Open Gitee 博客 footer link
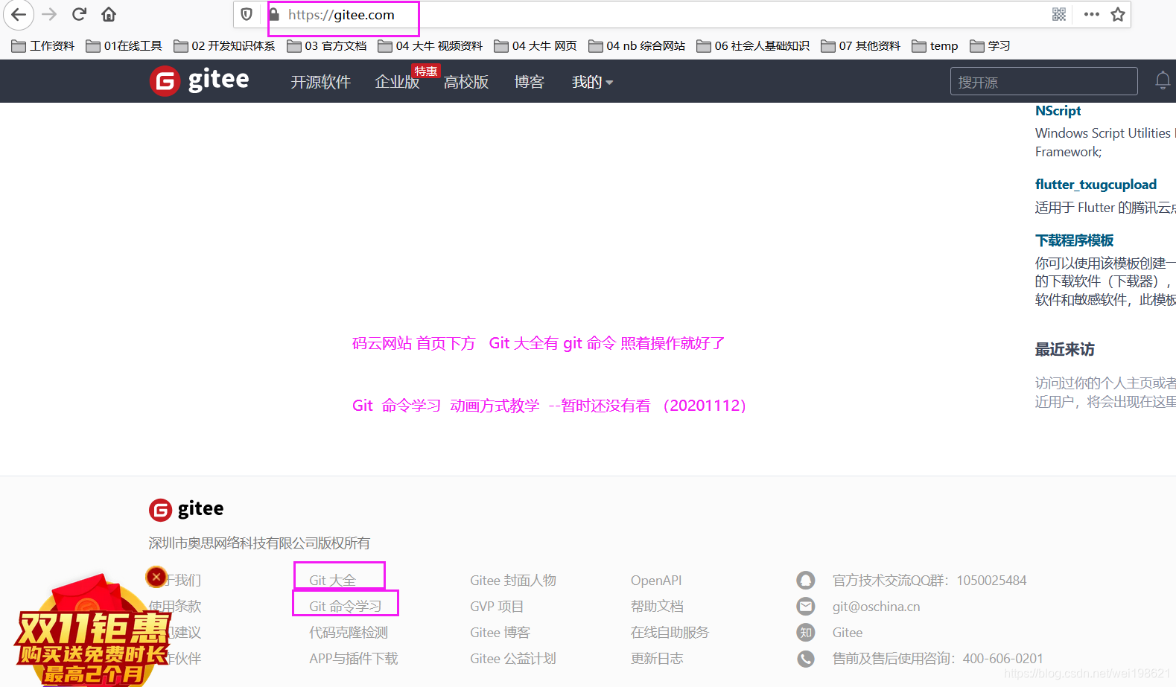Viewport: 1176px width, 687px height. pyautogui.click(x=500, y=632)
